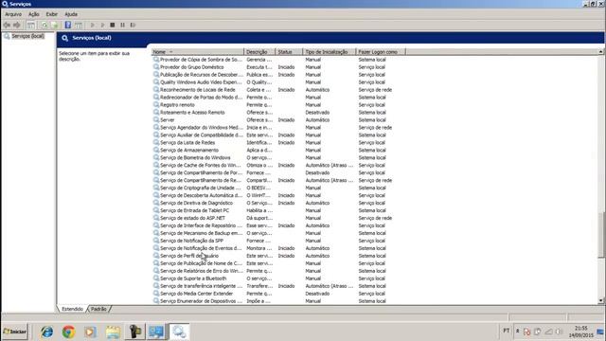Viewport: 606px width, 341px height.
Task: Select the Registro remoto service
Action: 177,105
